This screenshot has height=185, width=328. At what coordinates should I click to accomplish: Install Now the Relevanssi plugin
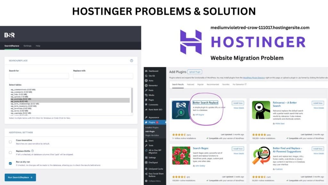coord(317,103)
